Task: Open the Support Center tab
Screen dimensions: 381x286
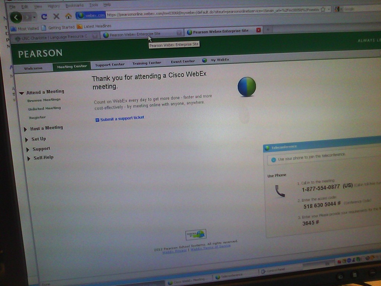Action: pos(110,65)
